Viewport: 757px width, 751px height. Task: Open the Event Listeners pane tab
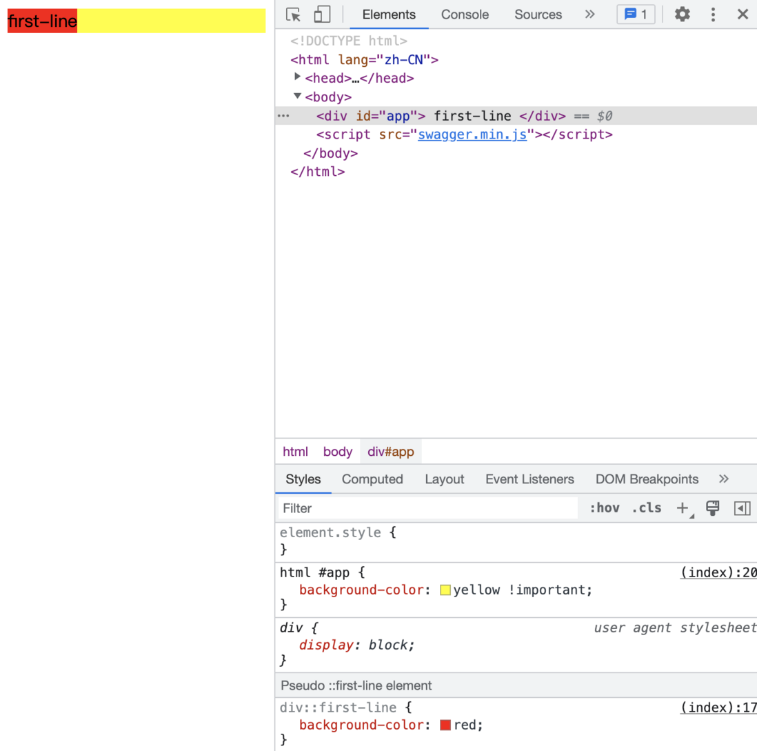point(529,479)
